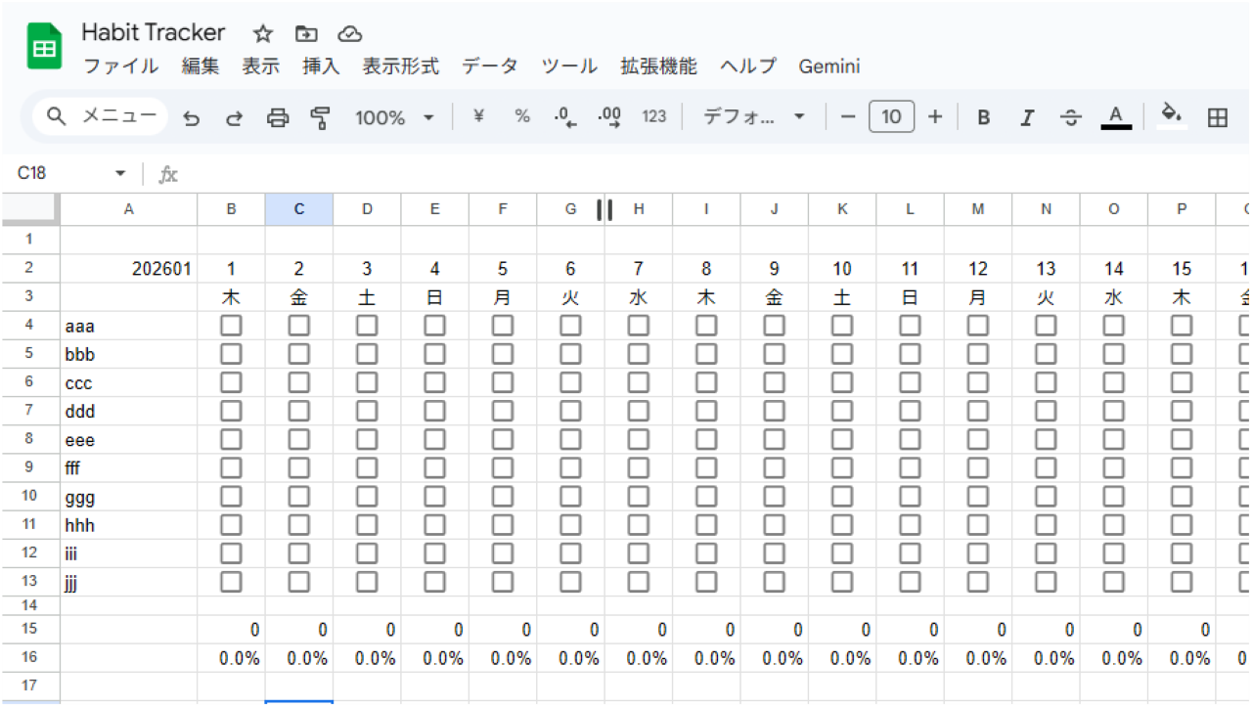Select the print icon

tap(278, 116)
